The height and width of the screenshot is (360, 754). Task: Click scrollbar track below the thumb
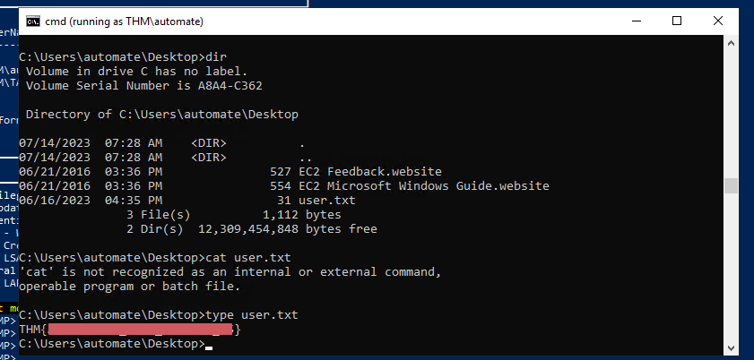pyautogui.click(x=731, y=269)
